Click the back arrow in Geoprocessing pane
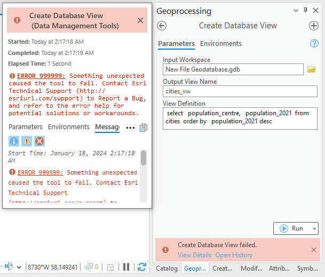 pos(162,26)
